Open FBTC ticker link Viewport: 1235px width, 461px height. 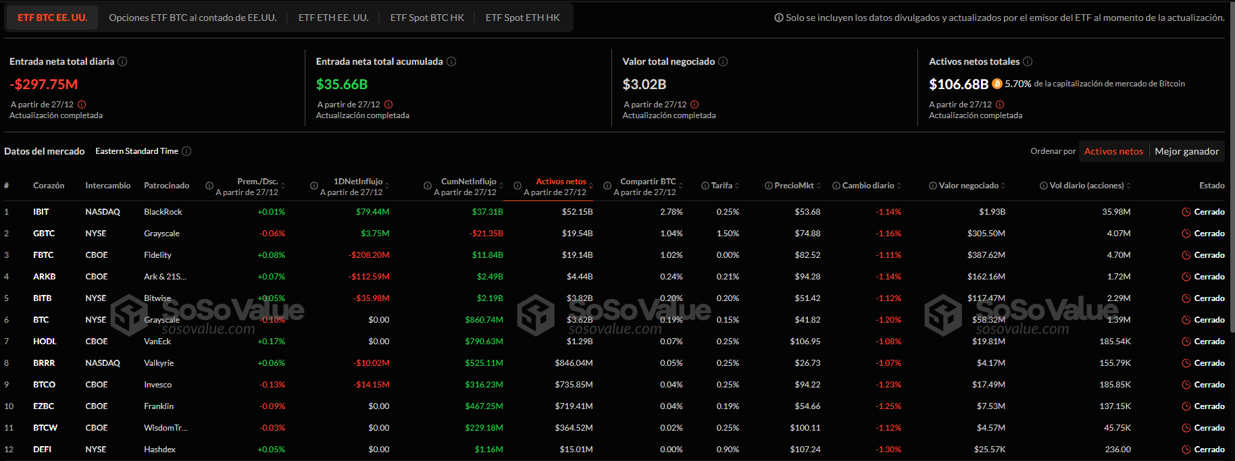[43, 255]
